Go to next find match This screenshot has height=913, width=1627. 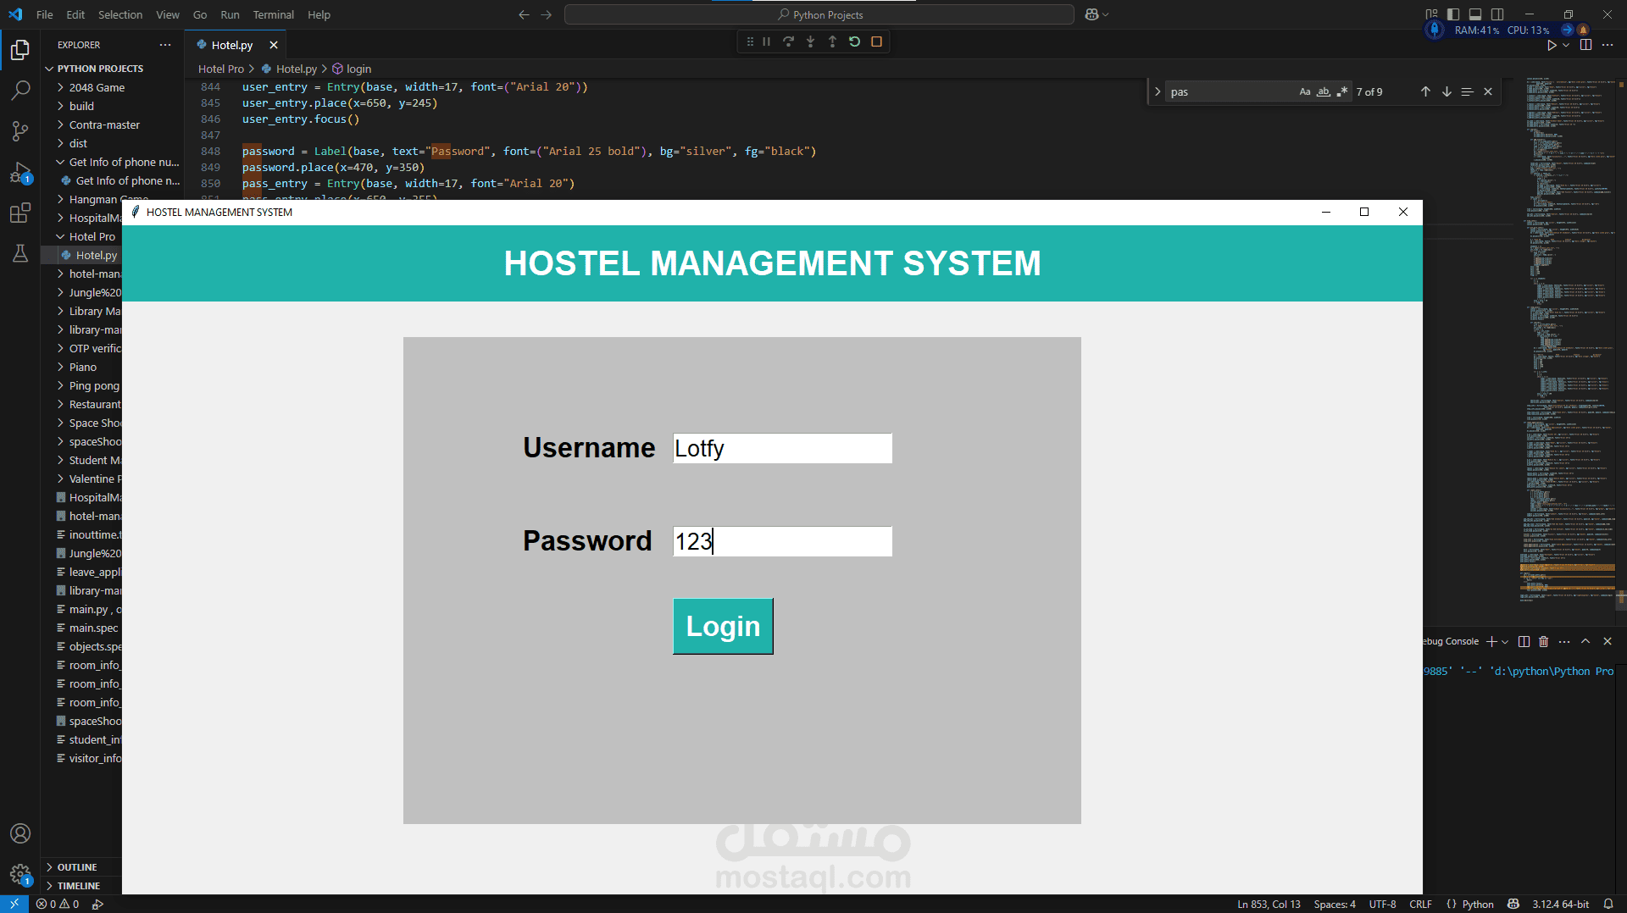[x=1447, y=91]
